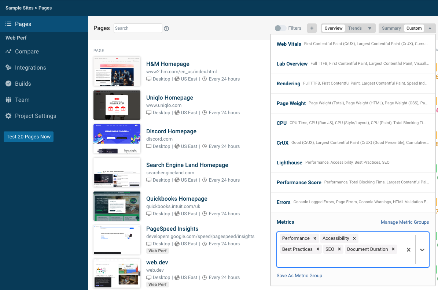Click the Test 20 Pages Now button
The width and height of the screenshot is (438, 290).
tap(29, 137)
